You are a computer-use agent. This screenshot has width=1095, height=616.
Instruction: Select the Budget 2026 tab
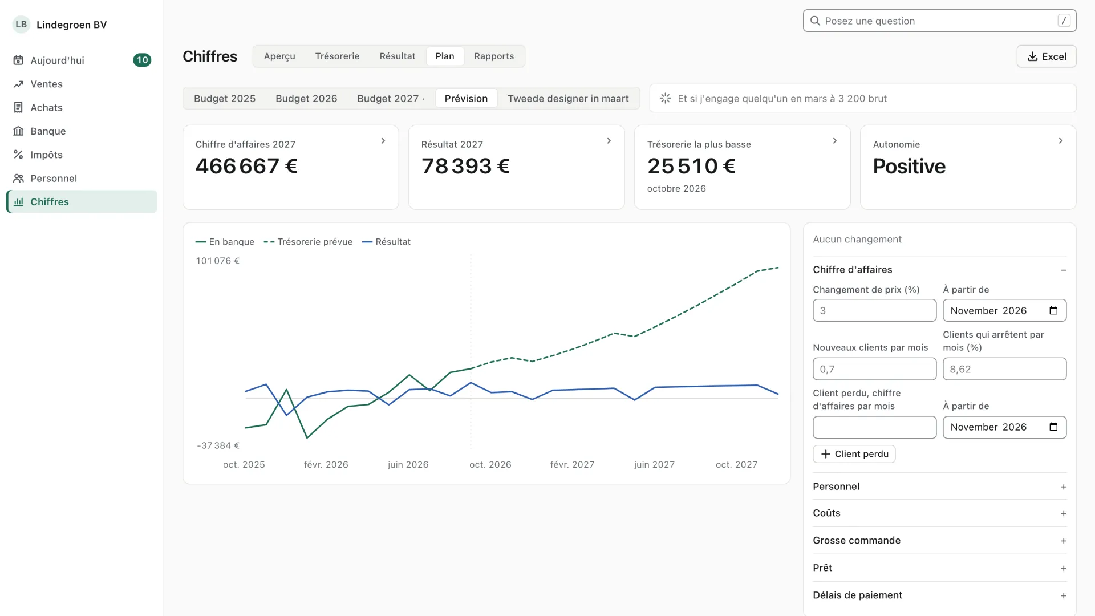(306, 98)
